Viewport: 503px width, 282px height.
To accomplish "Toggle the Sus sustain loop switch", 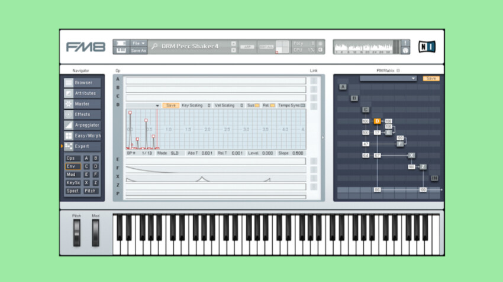I will click(257, 105).
